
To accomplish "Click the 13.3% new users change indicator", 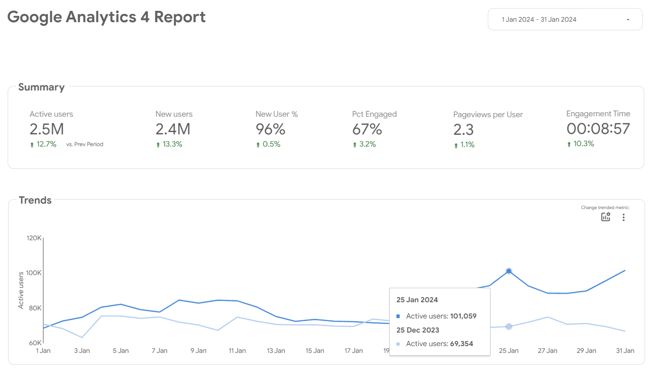I will tap(169, 144).
